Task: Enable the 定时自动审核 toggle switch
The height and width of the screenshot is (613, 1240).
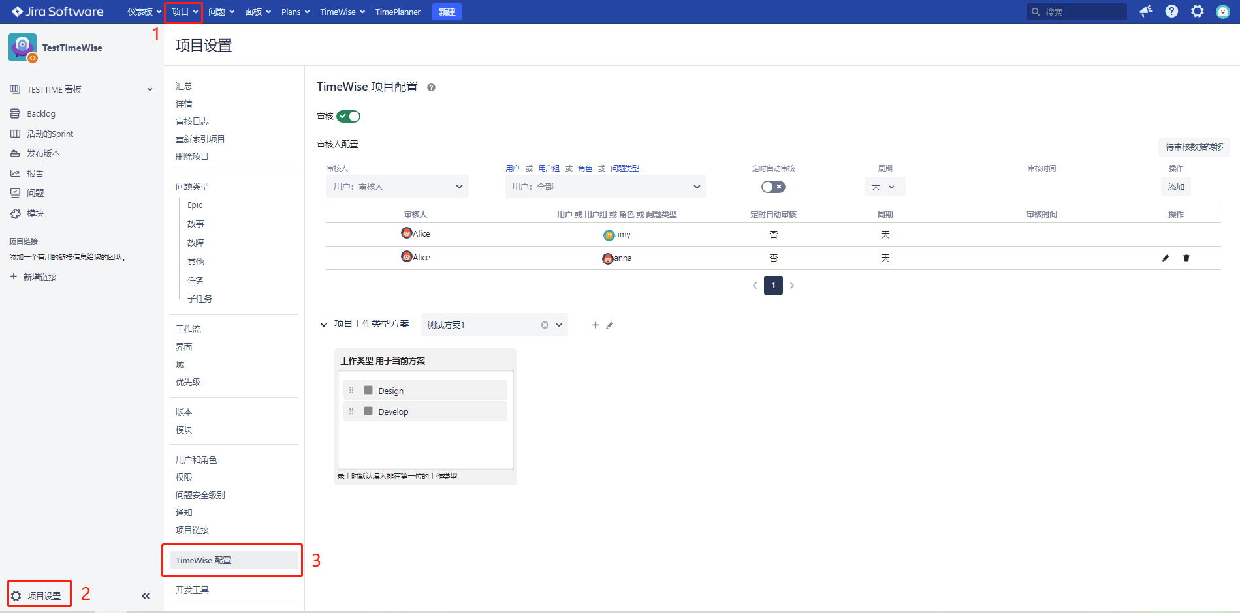Action: (773, 187)
